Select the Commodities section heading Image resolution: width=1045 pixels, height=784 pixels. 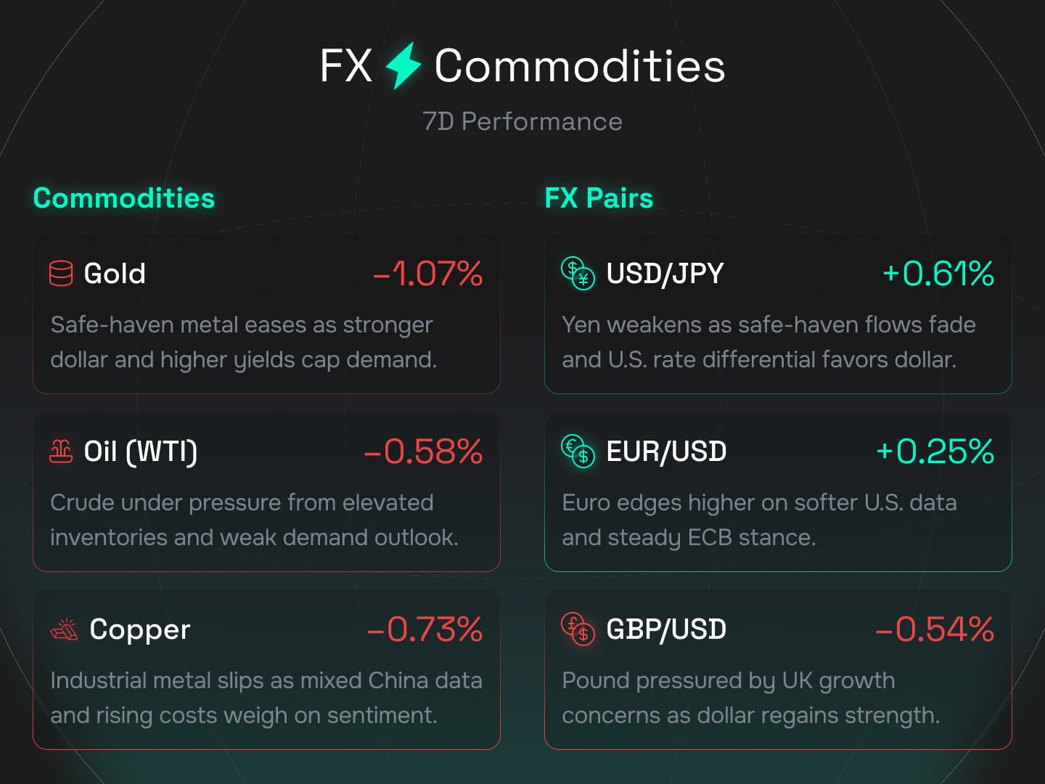(124, 198)
